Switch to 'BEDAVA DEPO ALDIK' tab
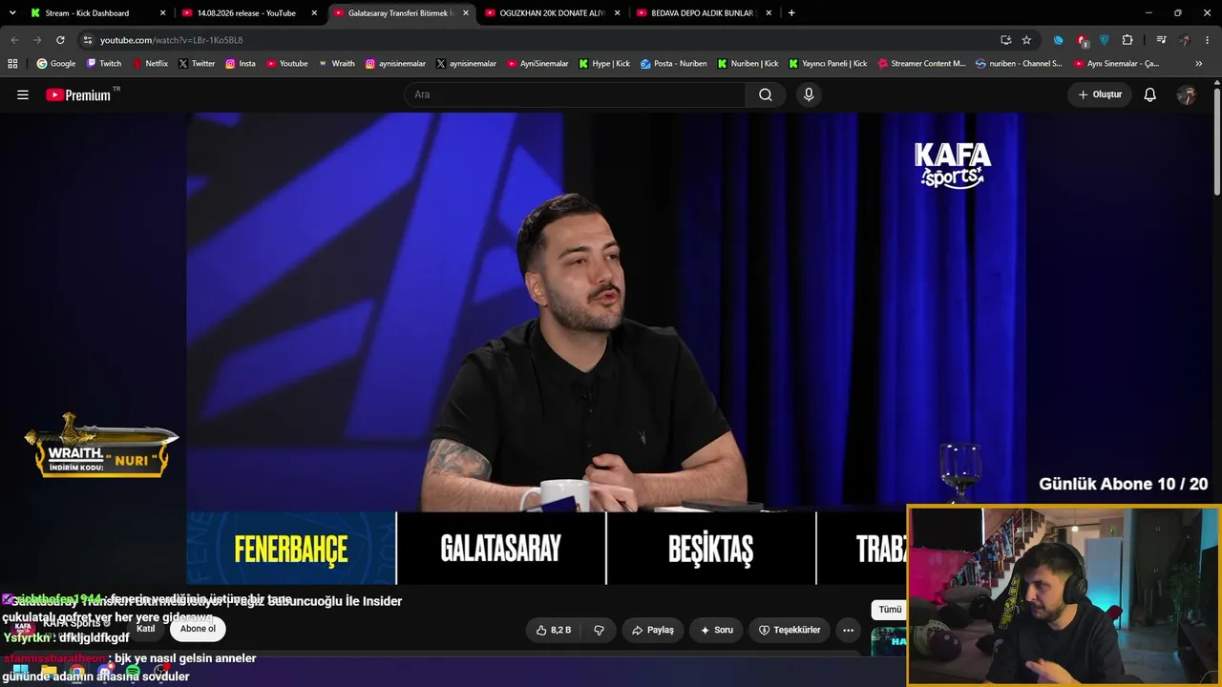 (x=703, y=13)
